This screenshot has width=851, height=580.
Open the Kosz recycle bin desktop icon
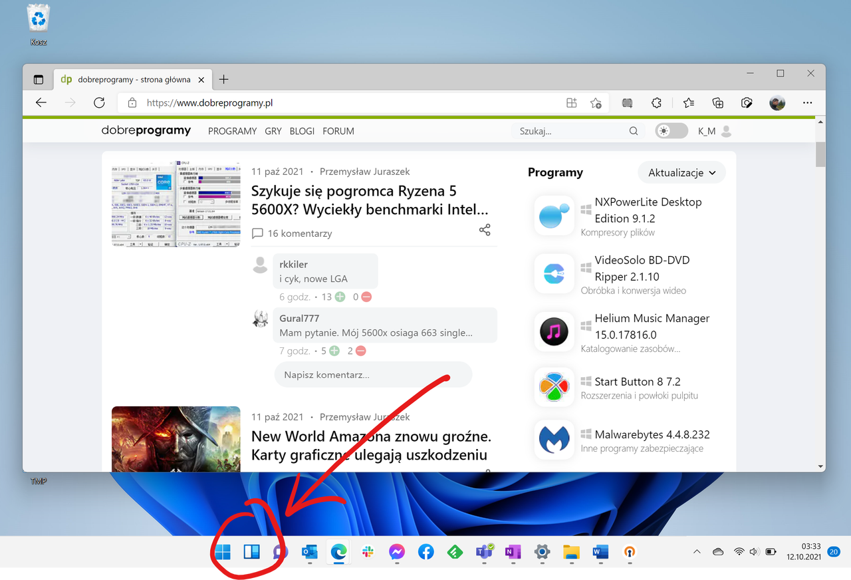39,25
